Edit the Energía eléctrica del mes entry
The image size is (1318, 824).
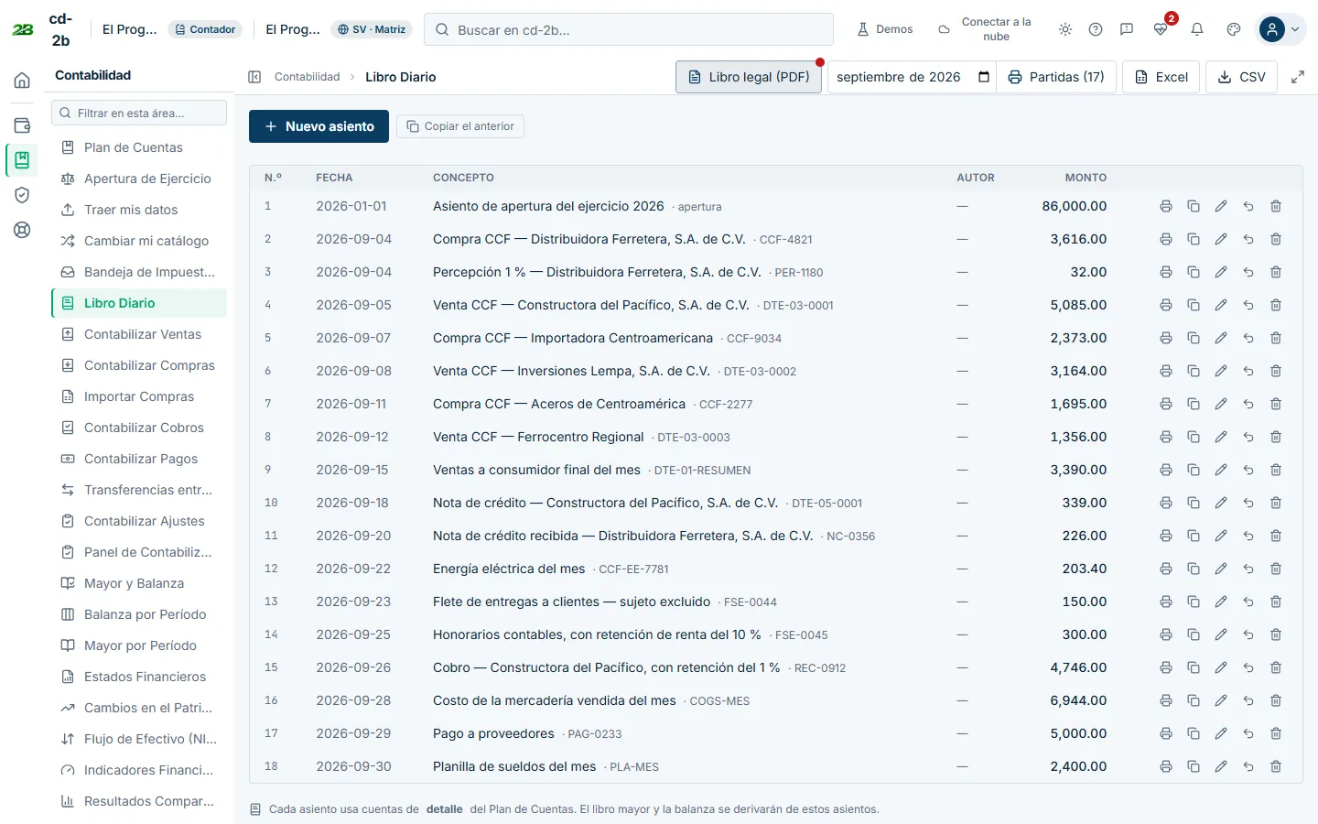point(1221,569)
